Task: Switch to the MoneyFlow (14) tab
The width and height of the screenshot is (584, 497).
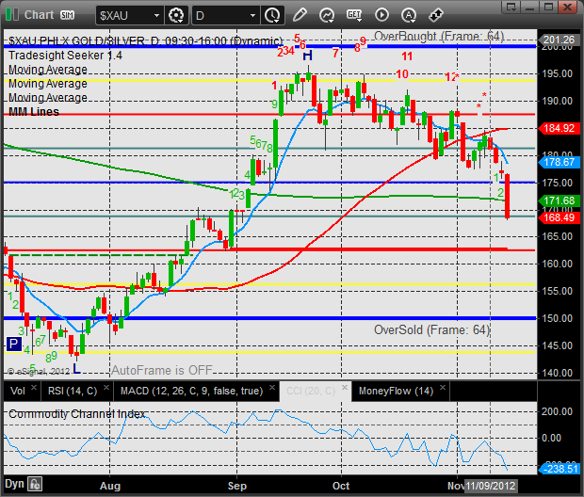Action: pyautogui.click(x=396, y=391)
